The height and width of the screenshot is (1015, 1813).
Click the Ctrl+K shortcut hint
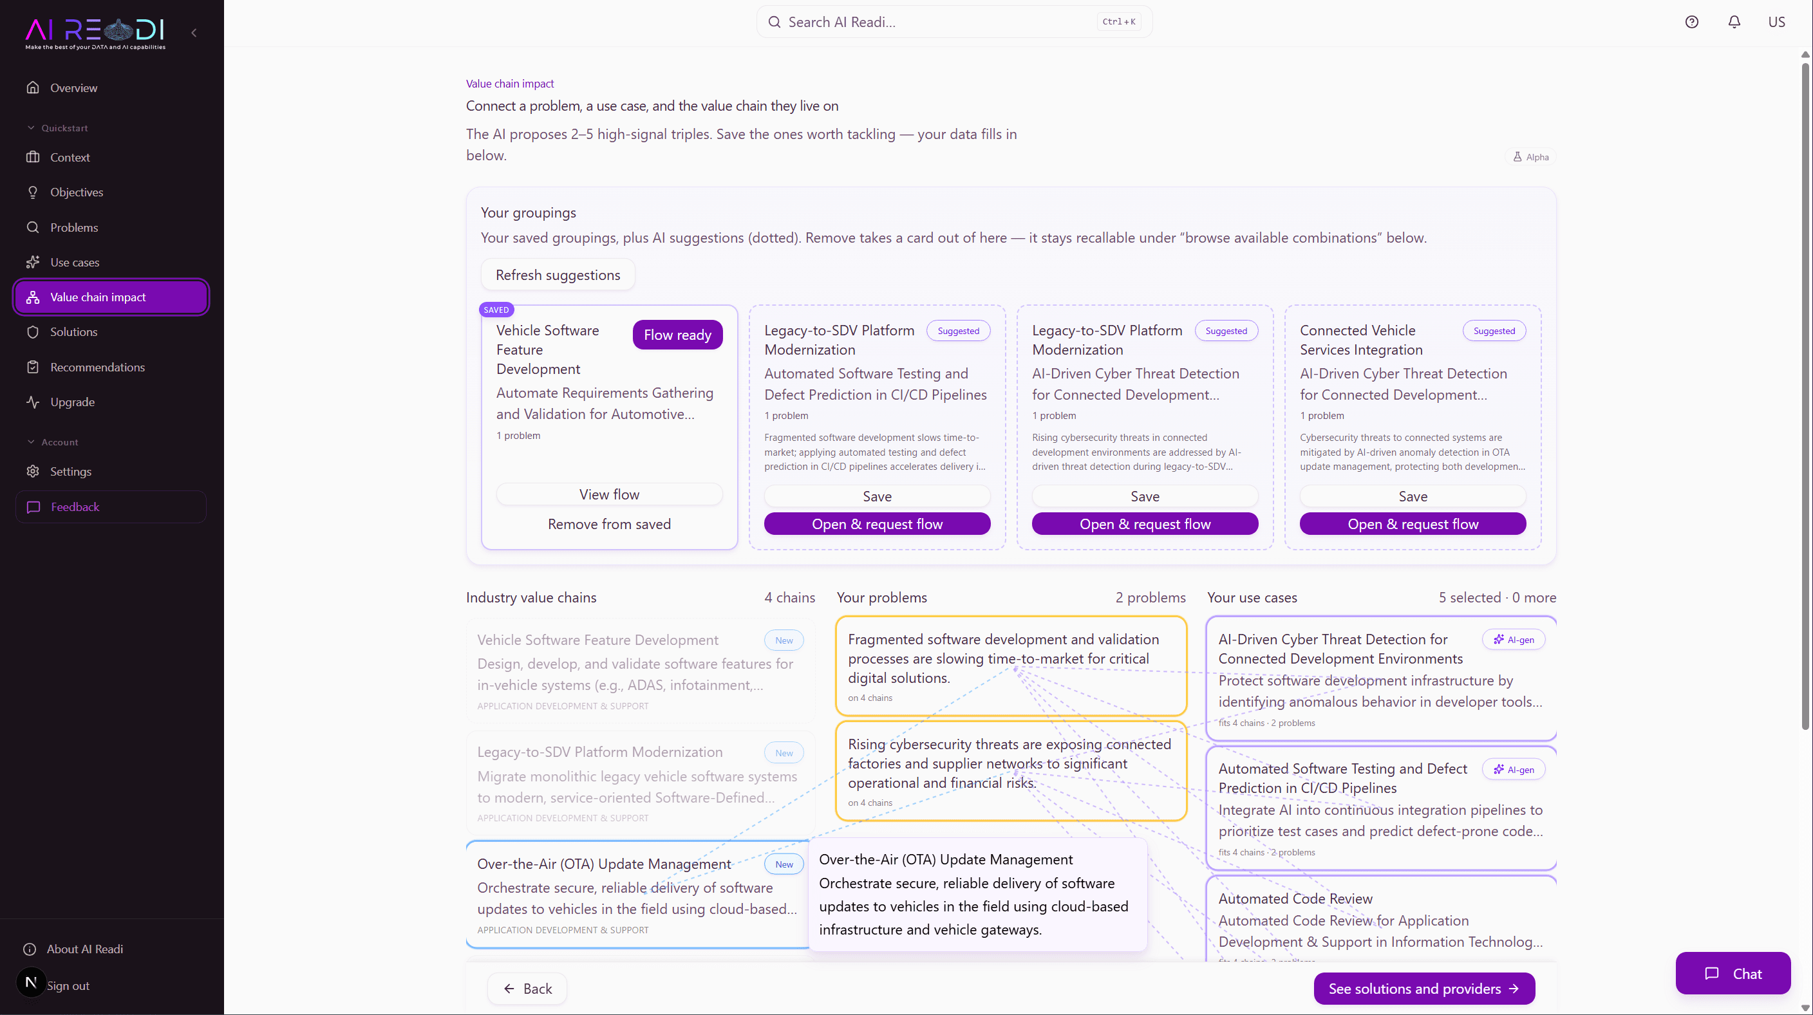click(1119, 22)
